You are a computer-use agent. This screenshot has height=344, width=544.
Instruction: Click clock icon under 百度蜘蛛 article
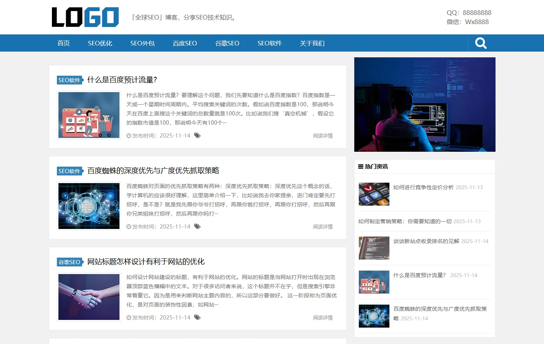(129, 227)
